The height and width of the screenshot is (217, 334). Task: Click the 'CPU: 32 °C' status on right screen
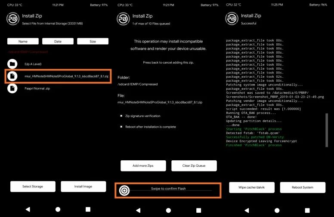point(234,5)
